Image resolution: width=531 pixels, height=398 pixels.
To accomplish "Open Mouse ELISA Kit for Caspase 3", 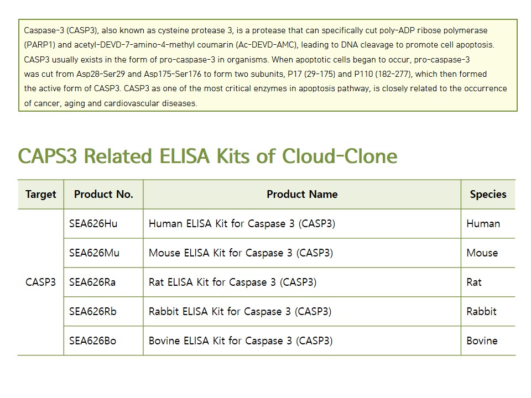I will tap(241, 253).
